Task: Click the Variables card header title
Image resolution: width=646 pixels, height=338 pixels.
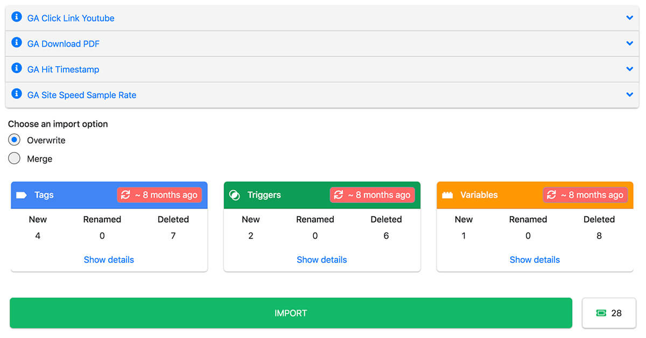Action: pos(479,195)
